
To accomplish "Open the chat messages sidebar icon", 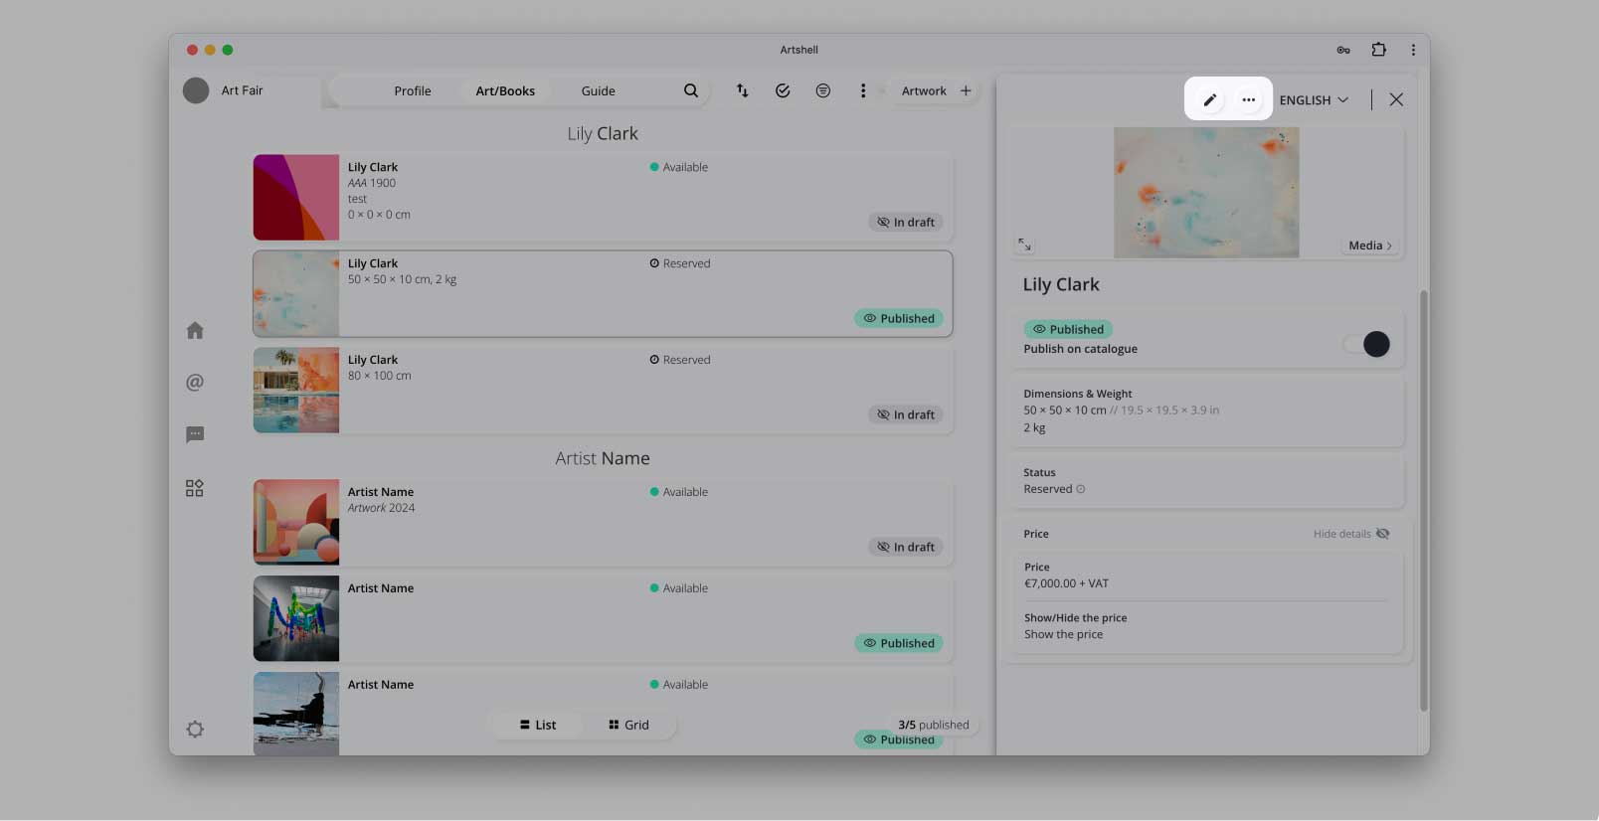I will coord(195,434).
